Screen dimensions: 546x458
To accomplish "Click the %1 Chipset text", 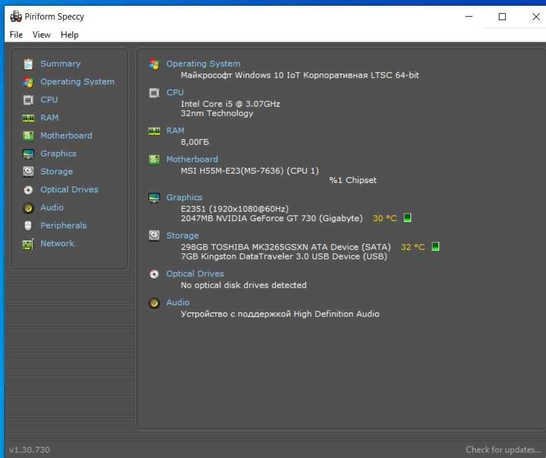I will click(353, 181).
